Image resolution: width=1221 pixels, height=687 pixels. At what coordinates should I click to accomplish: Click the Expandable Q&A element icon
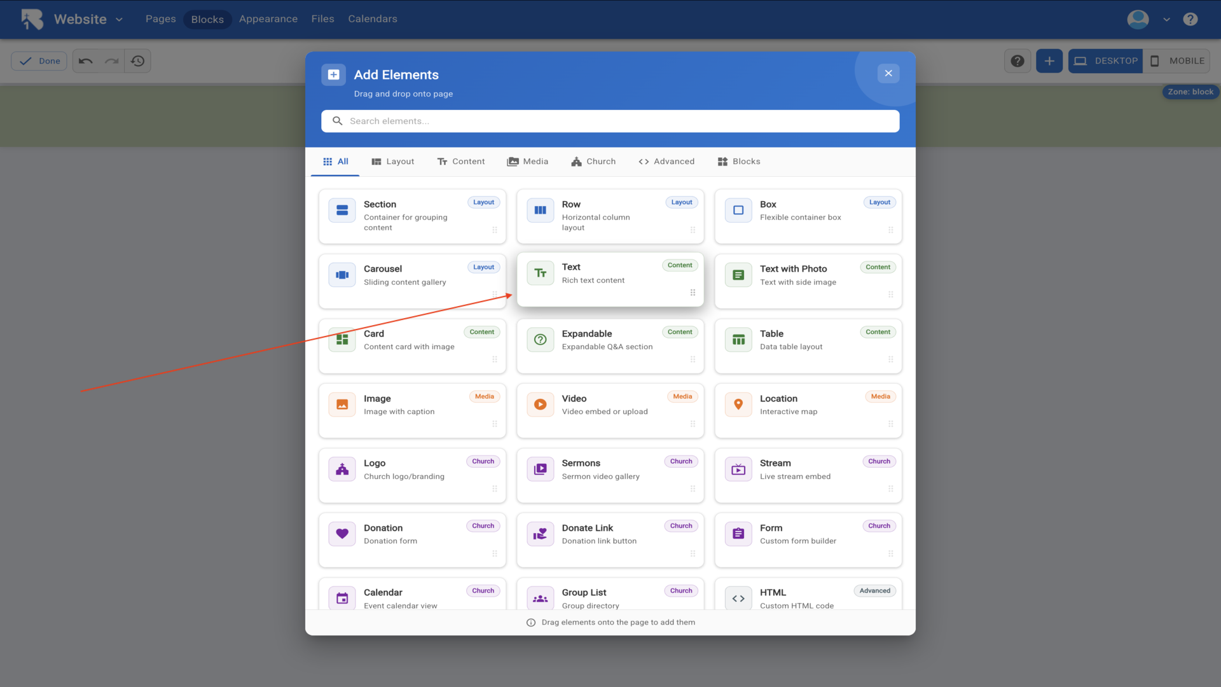[x=540, y=340]
